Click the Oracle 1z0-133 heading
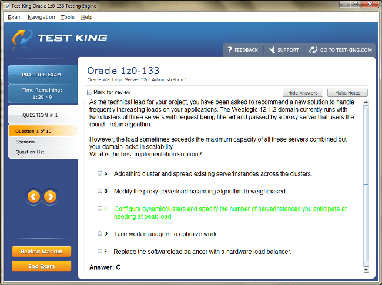382x285 pixels. tap(123, 71)
